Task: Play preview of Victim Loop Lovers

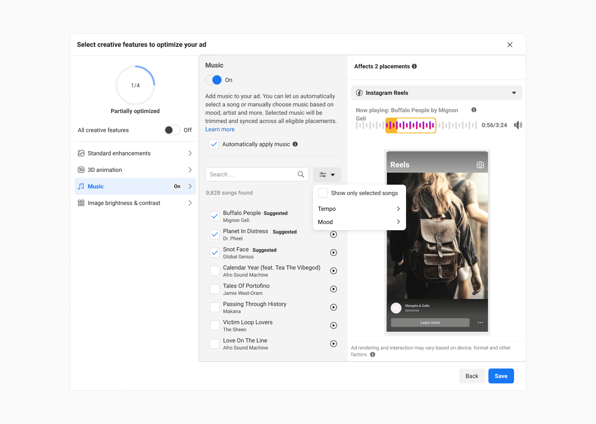Action: coord(334,325)
